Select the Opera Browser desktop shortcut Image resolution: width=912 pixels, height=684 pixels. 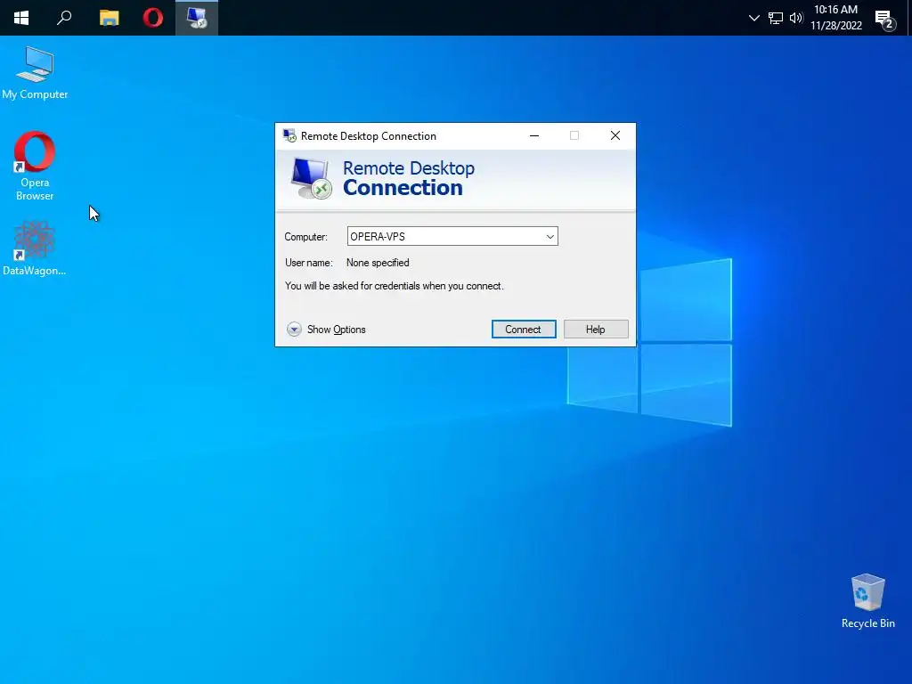tap(35, 167)
